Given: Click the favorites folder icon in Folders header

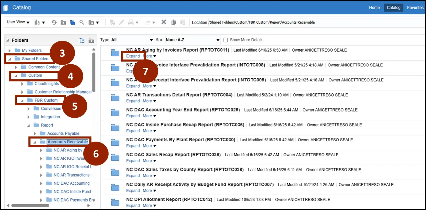Looking at the screenshot, I should pos(91,40).
